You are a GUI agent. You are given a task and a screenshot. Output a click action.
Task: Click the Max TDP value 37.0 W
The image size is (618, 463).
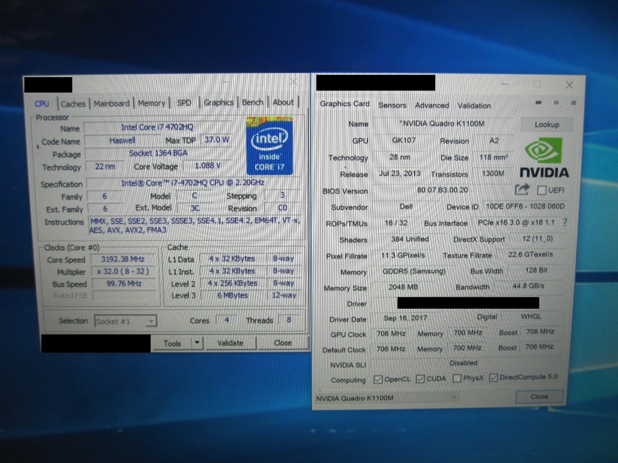217,140
